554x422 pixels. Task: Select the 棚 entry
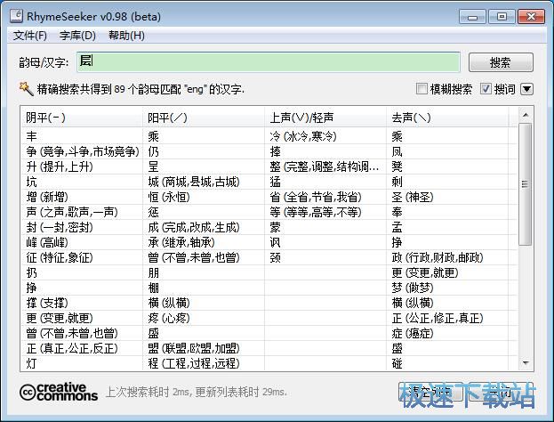(153, 288)
